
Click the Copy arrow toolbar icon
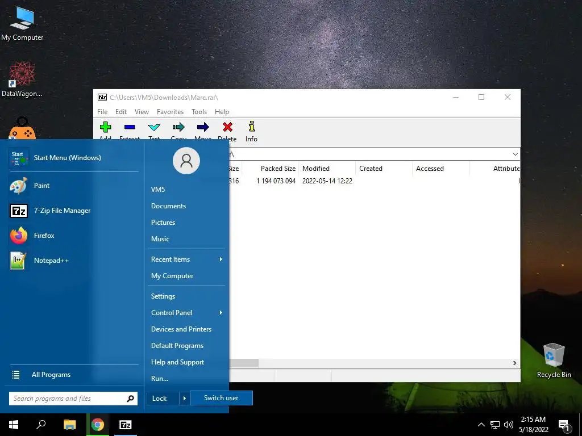178,127
